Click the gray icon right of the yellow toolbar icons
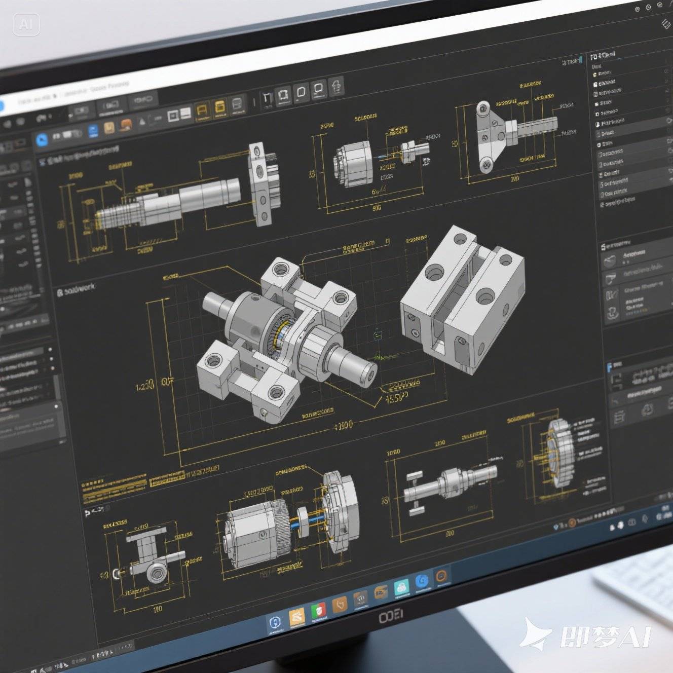Screen dimensions: 673x673 [x=237, y=105]
